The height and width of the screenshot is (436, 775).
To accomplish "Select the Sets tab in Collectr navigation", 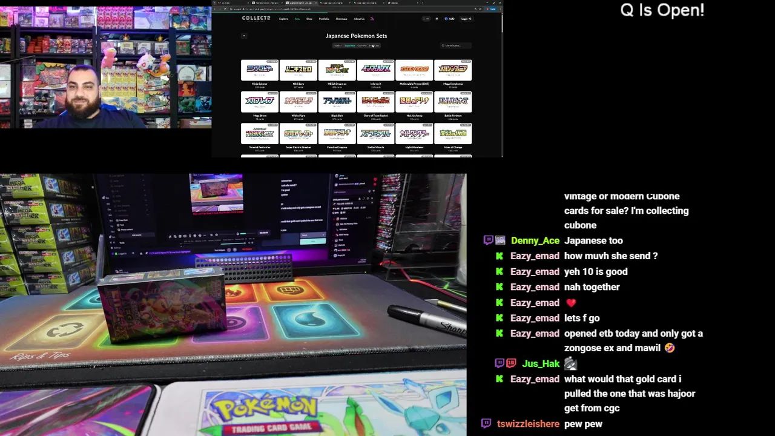I will [x=297, y=19].
